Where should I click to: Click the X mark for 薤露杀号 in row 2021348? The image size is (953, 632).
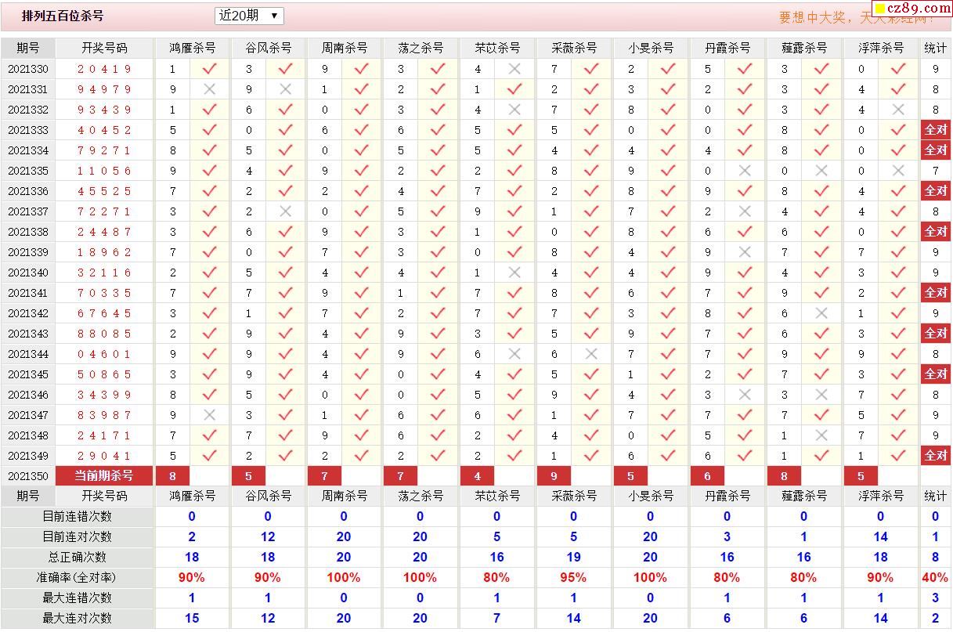(x=821, y=435)
